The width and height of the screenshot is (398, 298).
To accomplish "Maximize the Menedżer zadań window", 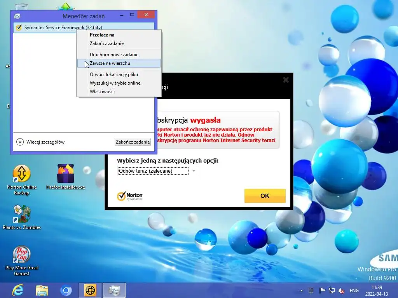I will pyautogui.click(x=132, y=15).
